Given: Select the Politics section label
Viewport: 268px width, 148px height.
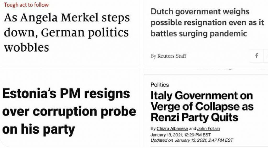Looking at the screenshot, I should pyautogui.click(x=160, y=85).
